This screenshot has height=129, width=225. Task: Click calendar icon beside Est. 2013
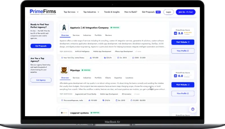[x=118, y=58]
